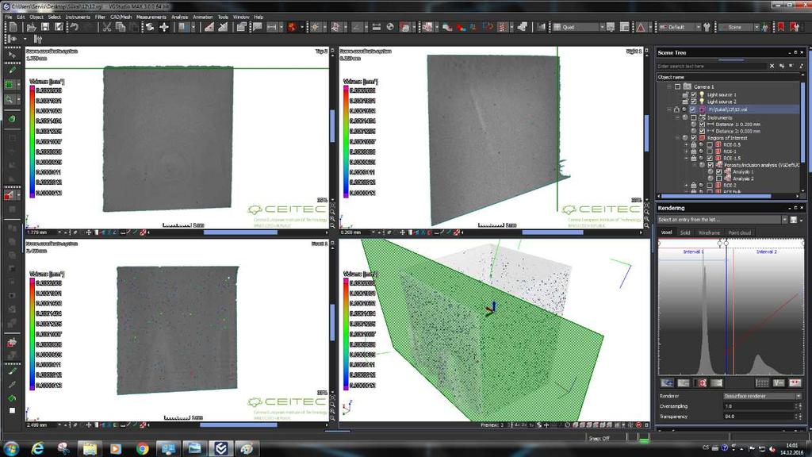Click the Save floppy disk icon
This screenshot has height=457, width=812.
coord(45,27)
